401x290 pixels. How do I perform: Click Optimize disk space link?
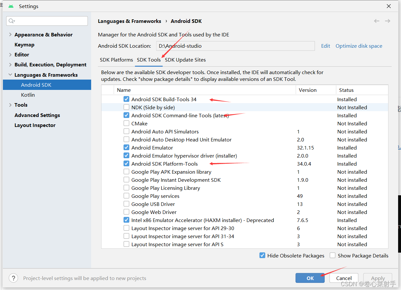(x=359, y=46)
